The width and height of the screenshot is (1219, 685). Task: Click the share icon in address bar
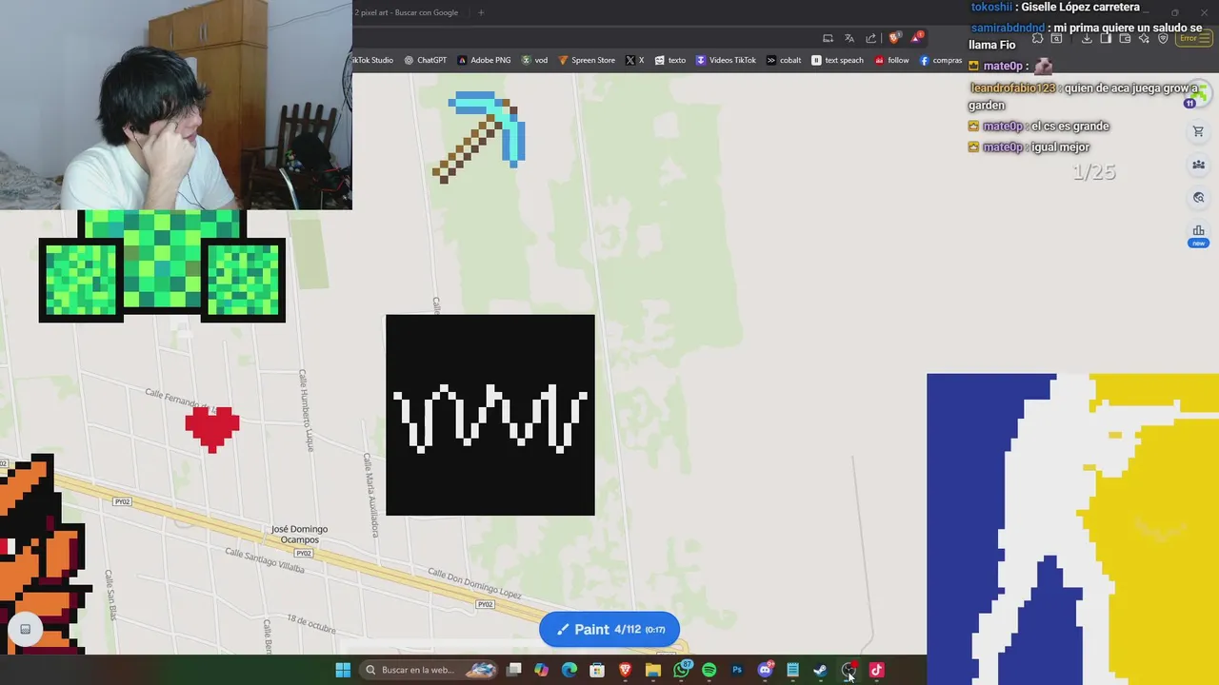(871, 38)
